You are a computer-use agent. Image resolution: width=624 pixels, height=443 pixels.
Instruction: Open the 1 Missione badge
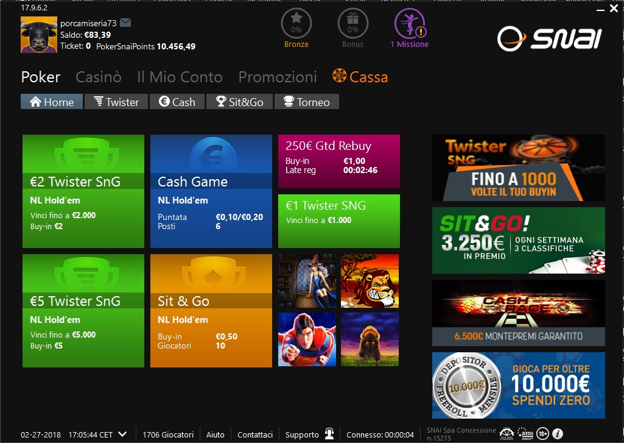coord(410,28)
